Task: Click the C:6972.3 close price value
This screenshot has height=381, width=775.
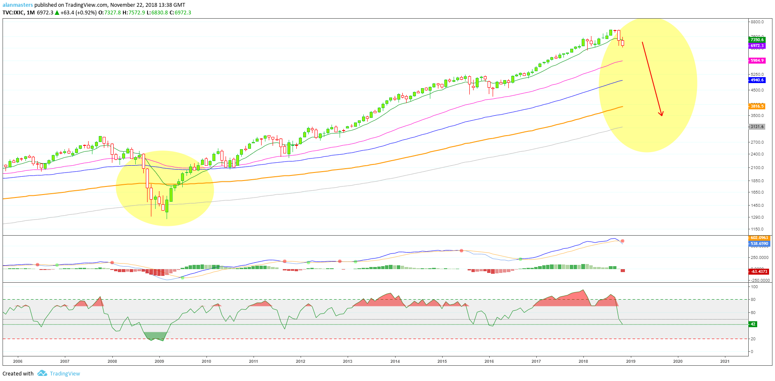Action: coord(180,13)
